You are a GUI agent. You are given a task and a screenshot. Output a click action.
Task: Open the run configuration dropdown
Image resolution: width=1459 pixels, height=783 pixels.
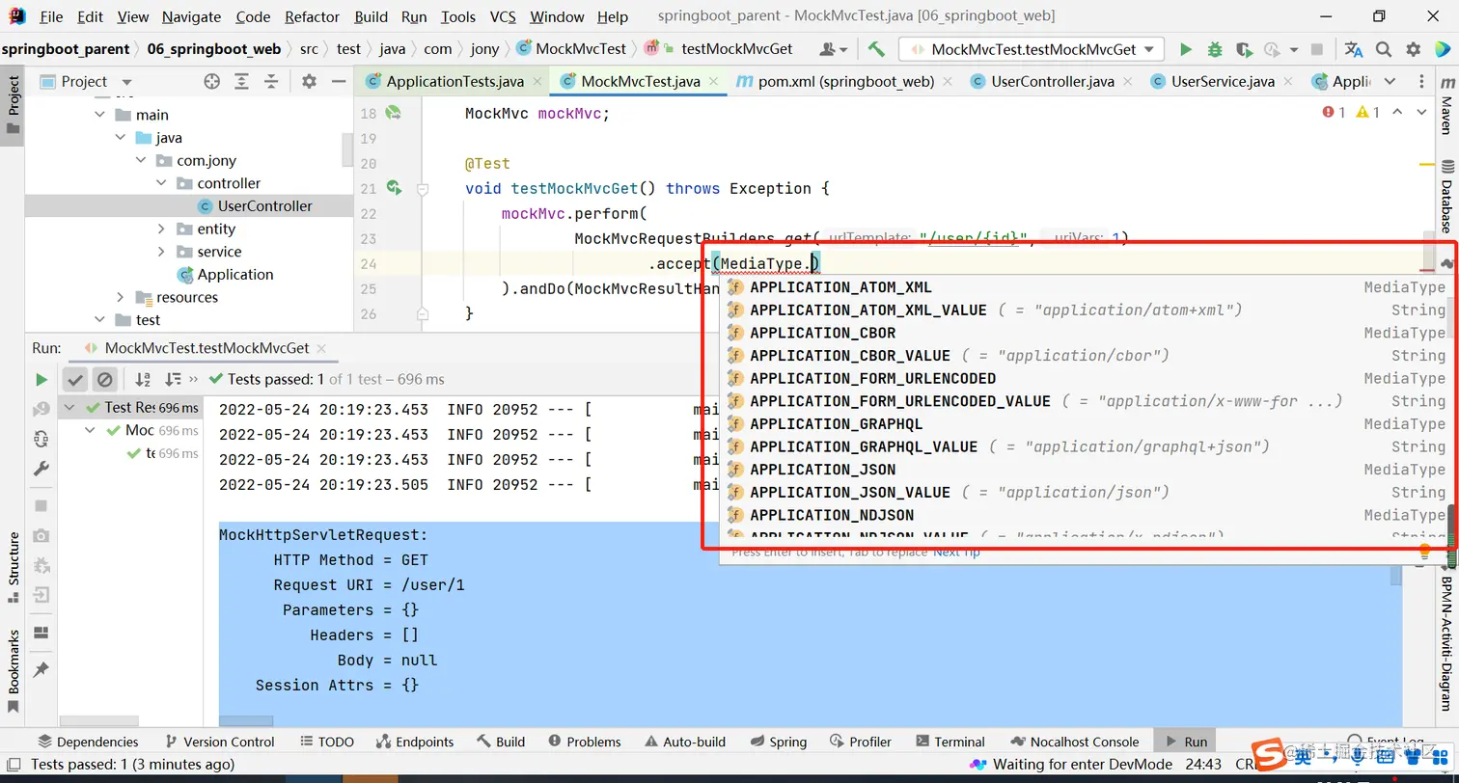point(1031,49)
